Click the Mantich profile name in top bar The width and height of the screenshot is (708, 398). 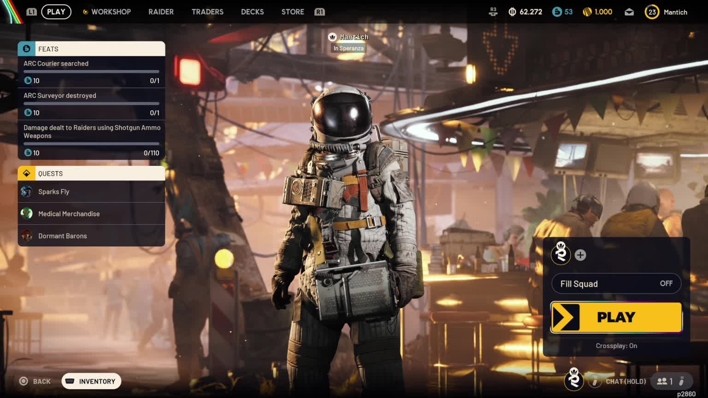click(675, 12)
